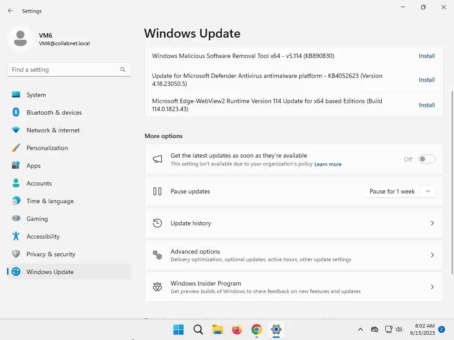Select Network & internet in sidebar

[x=69, y=130]
